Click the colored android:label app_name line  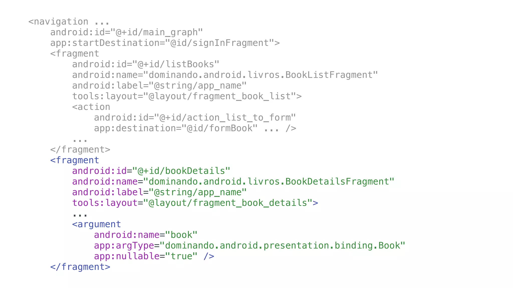(x=160, y=192)
